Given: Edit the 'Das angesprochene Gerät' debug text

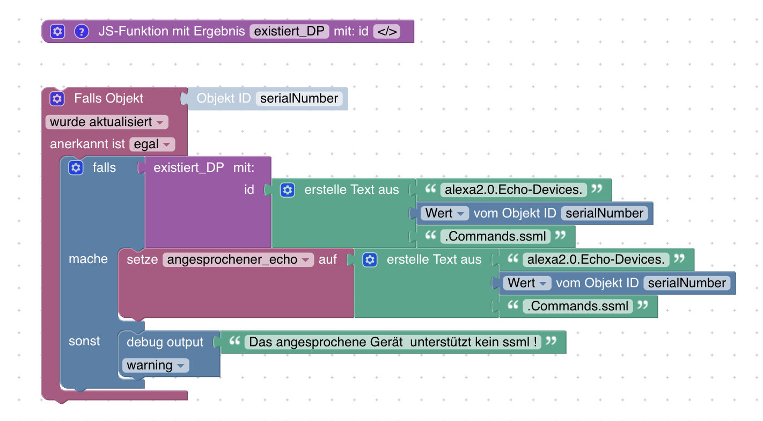Looking at the screenshot, I should tap(393, 342).
